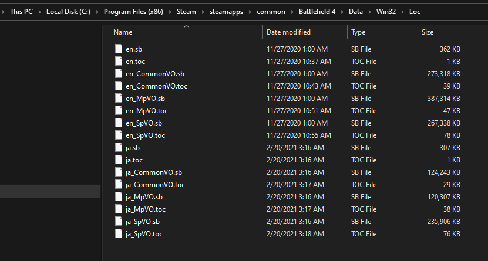Click the file icon for en_SpVO.sb
Image resolution: width=488 pixels, height=261 pixels.
119,123
